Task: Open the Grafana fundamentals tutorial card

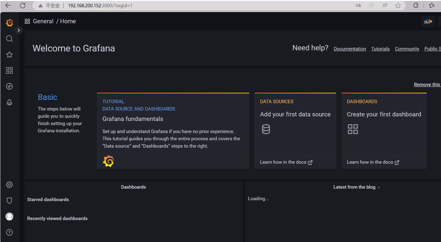Action: (x=173, y=131)
